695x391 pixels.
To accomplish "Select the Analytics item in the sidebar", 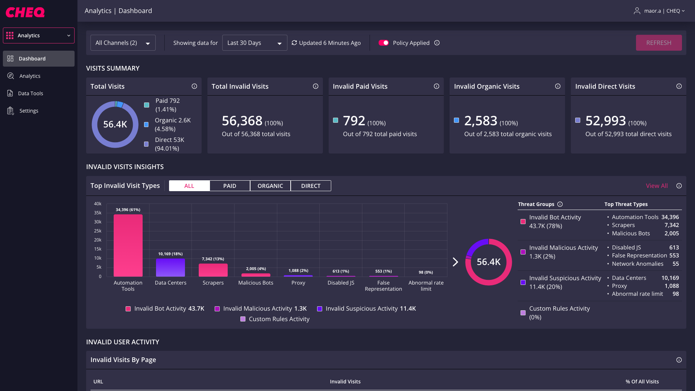I will [30, 76].
